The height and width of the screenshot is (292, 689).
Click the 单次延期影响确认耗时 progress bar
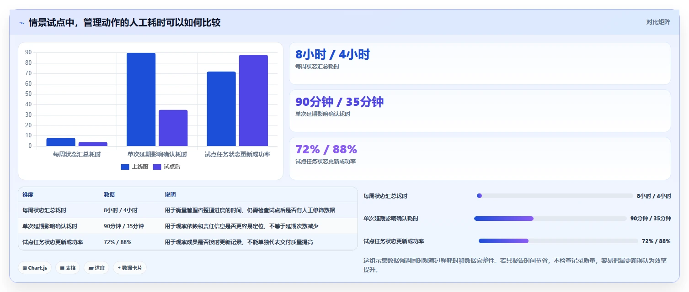pyautogui.click(x=550, y=219)
